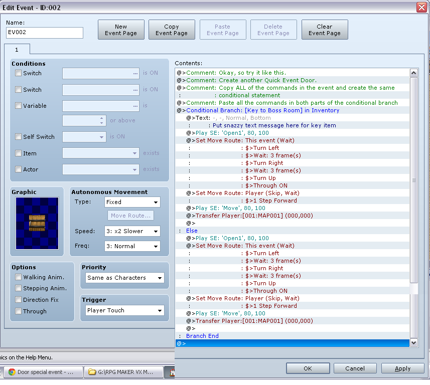This screenshot has height=385, width=430.
Task: Click the New Event Page button
Action: [x=121, y=30]
